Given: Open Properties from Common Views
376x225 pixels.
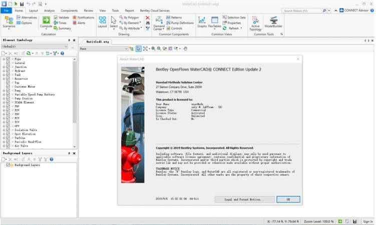Looking at the screenshot, I should 232,23.
